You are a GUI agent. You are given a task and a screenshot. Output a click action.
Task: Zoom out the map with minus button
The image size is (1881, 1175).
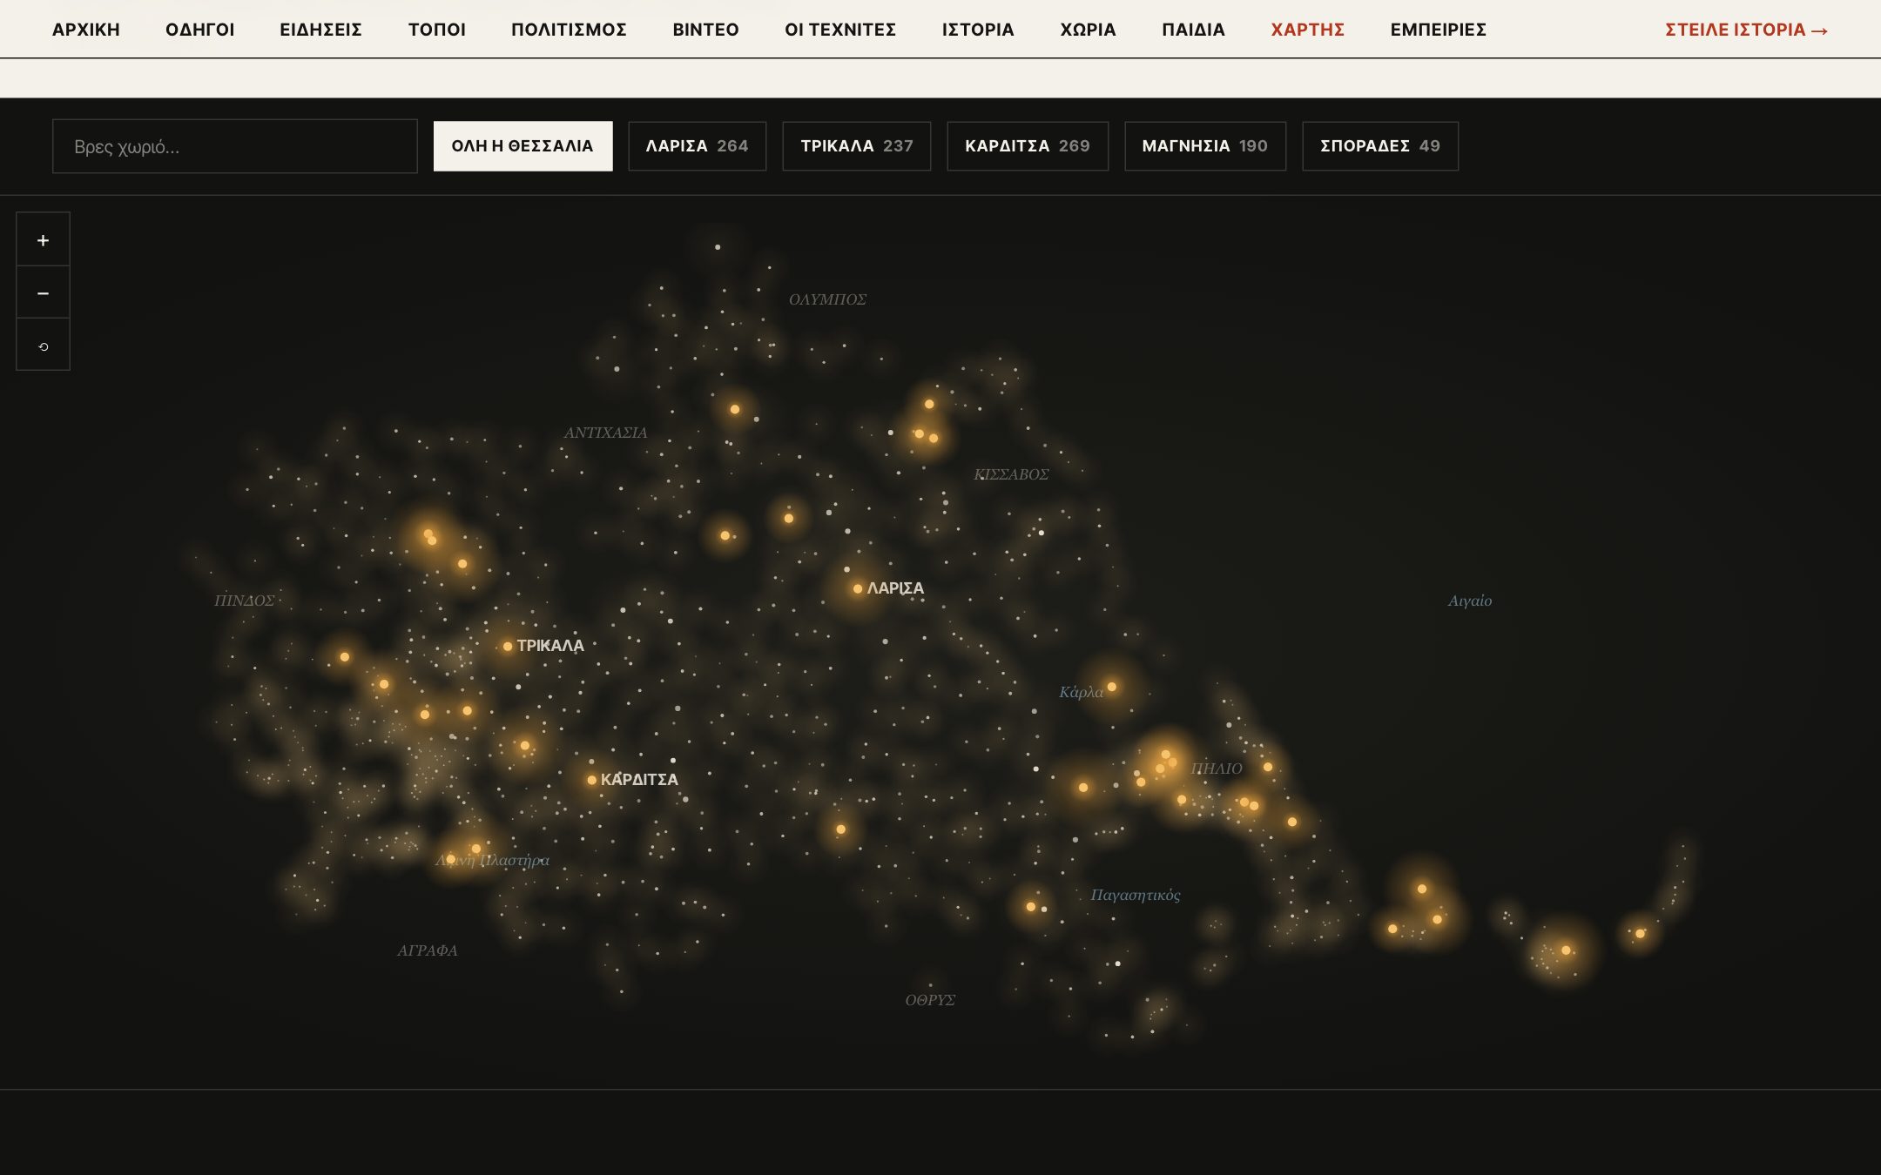point(43,293)
